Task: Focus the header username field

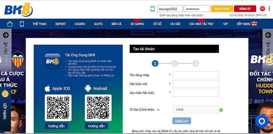Action: (170, 9)
